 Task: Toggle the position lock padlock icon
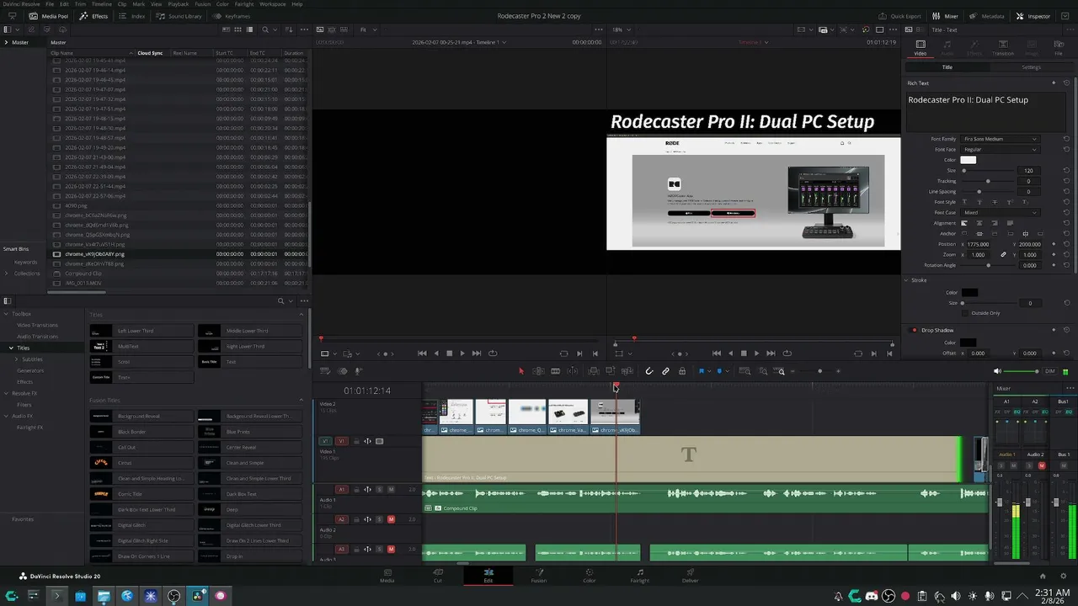click(x=682, y=371)
